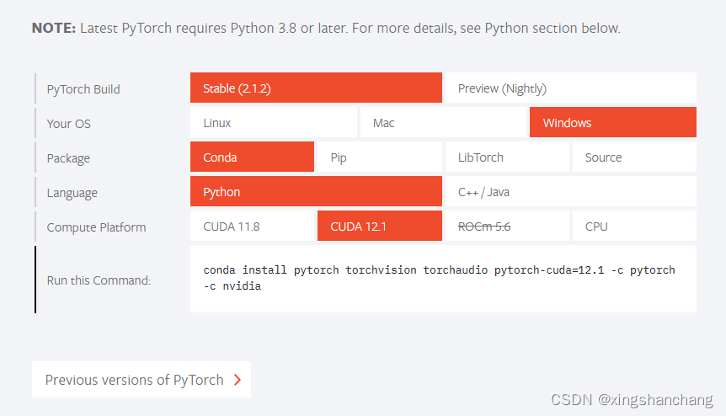Click the PyTorch Build row label
The image size is (726, 416).
pos(83,88)
